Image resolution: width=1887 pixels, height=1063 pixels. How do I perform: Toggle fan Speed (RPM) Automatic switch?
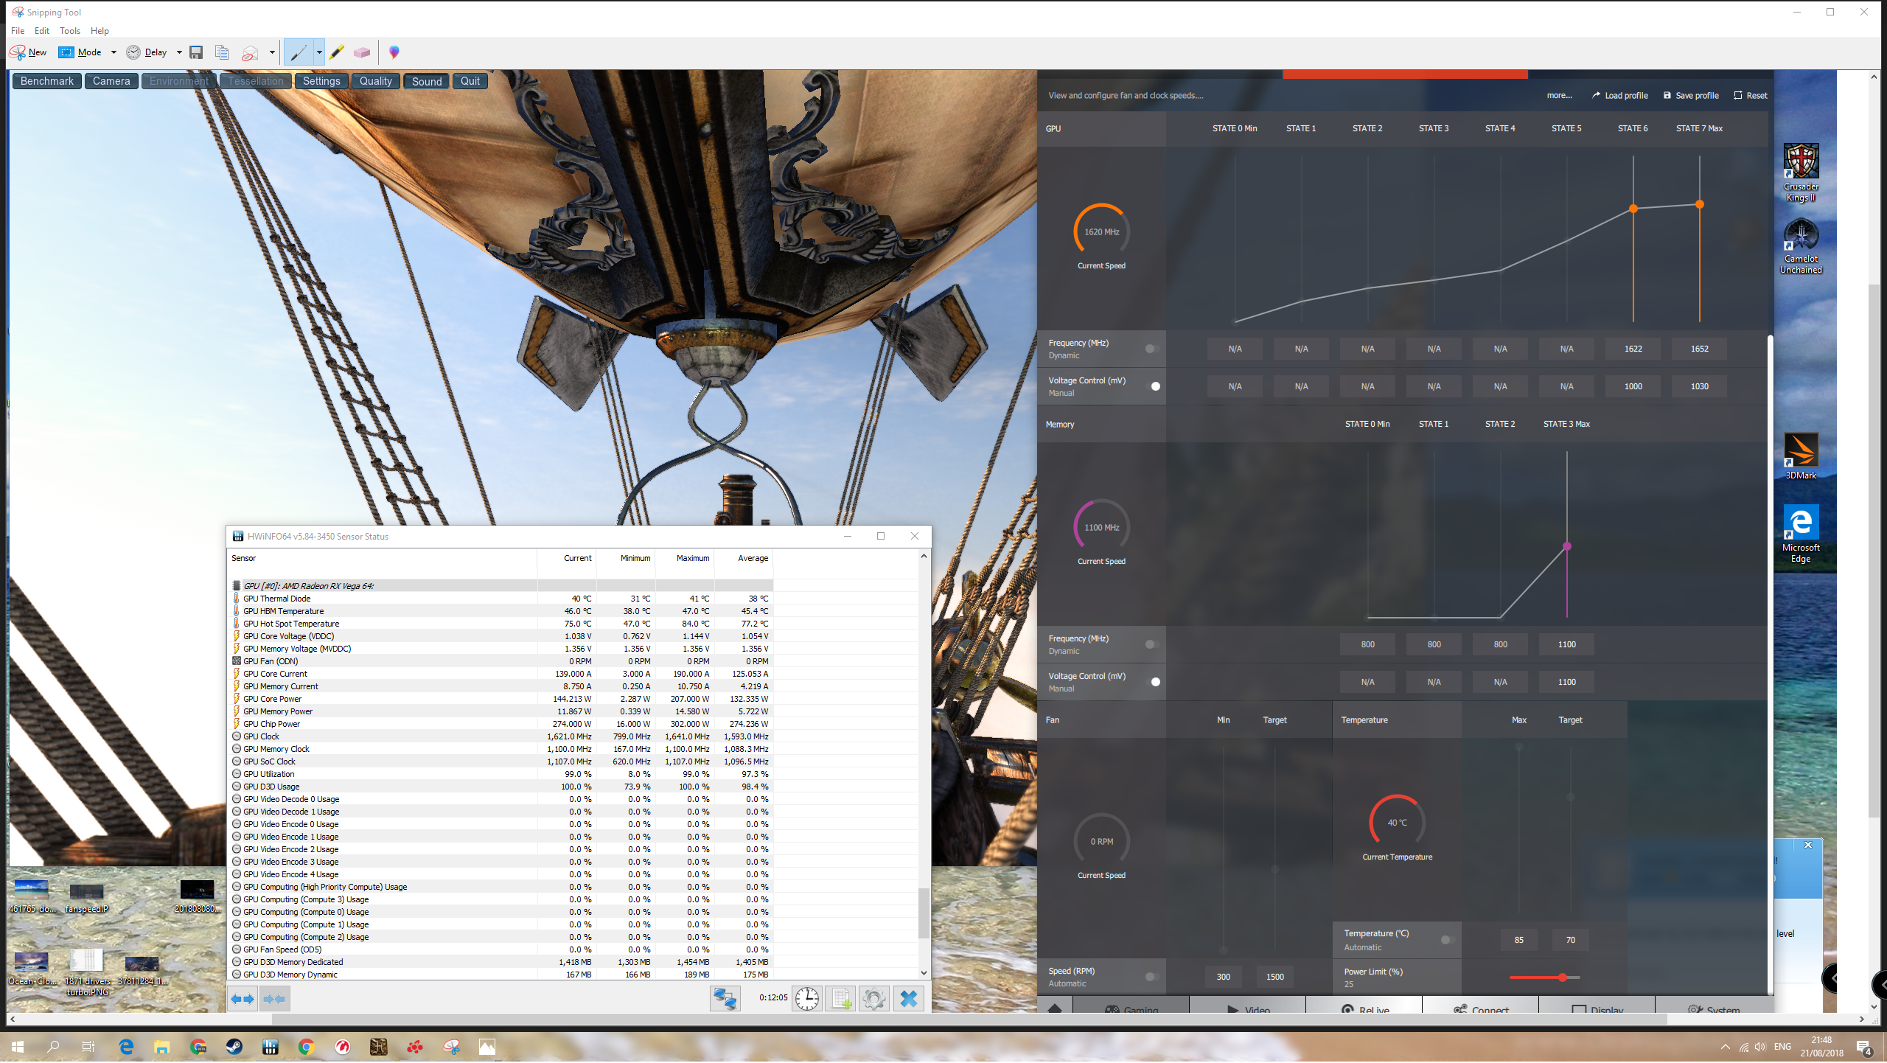[x=1152, y=977]
